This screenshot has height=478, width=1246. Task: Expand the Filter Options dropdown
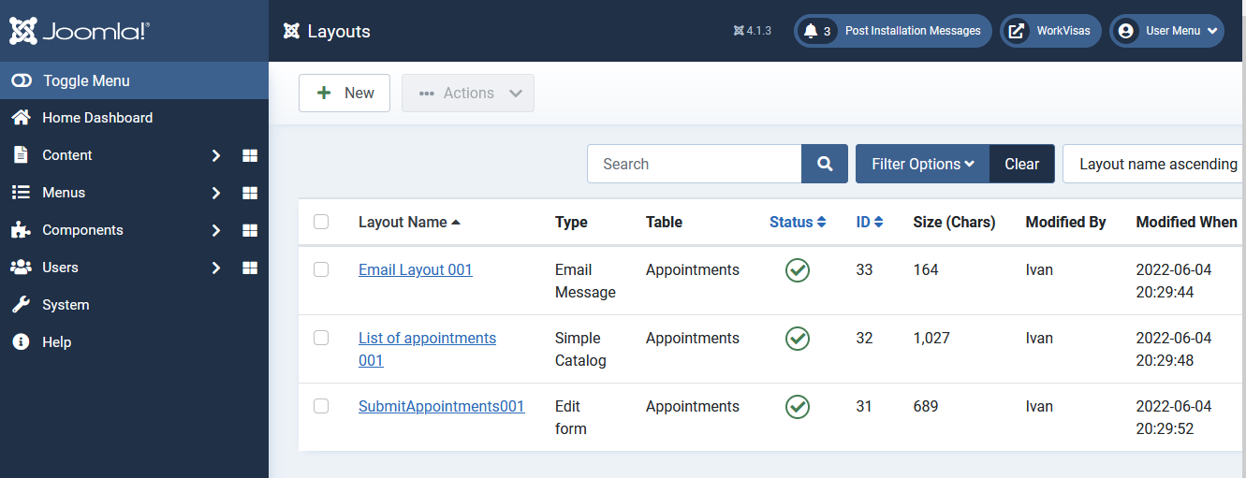click(922, 164)
